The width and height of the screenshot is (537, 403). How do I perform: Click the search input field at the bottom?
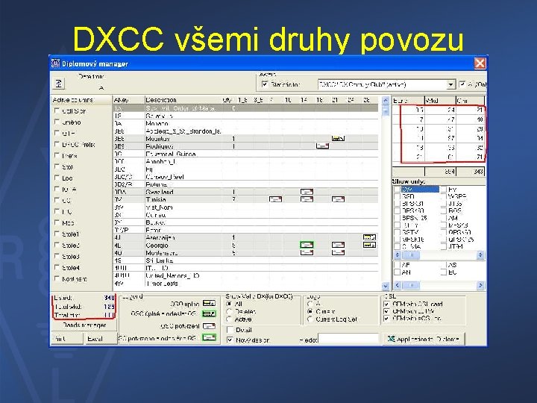click(x=348, y=339)
